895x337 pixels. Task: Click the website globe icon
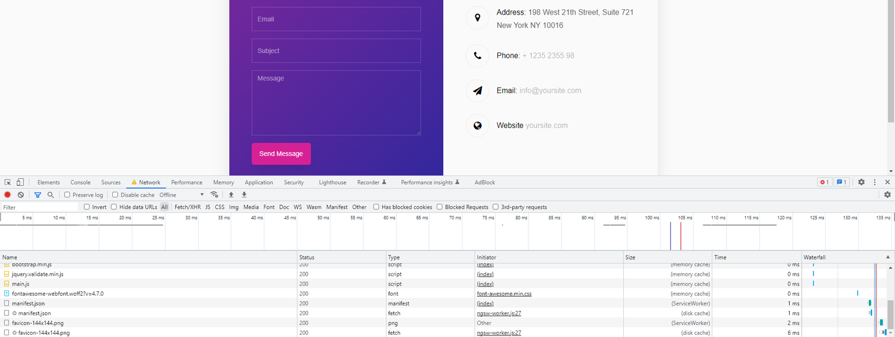477,126
